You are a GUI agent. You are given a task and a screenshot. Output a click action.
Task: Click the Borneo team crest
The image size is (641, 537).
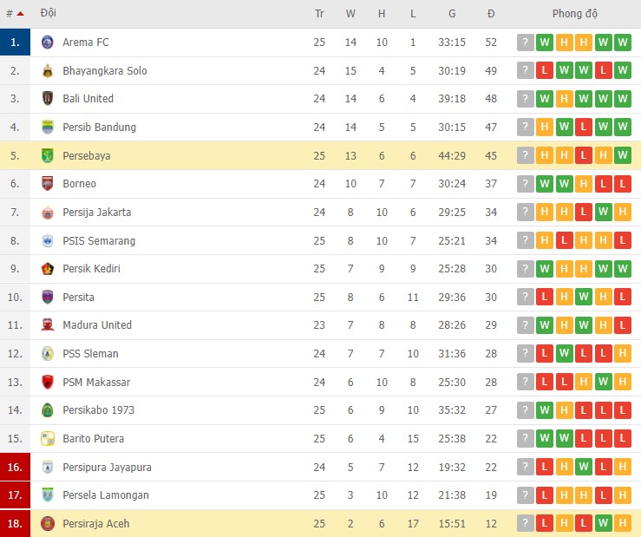click(47, 184)
